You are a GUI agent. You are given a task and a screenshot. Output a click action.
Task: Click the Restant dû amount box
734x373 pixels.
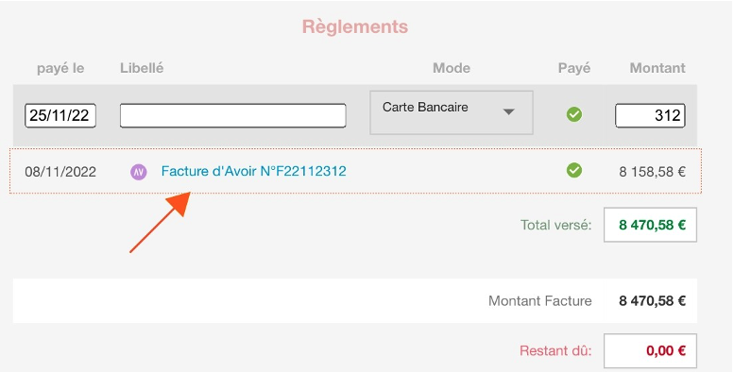tap(650, 350)
